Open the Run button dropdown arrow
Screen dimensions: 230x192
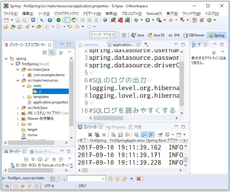coord(153,20)
